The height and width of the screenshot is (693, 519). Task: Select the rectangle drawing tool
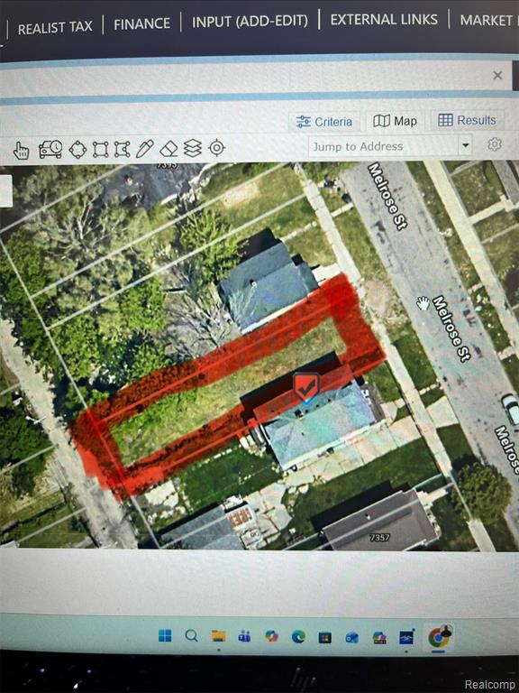click(x=100, y=150)
